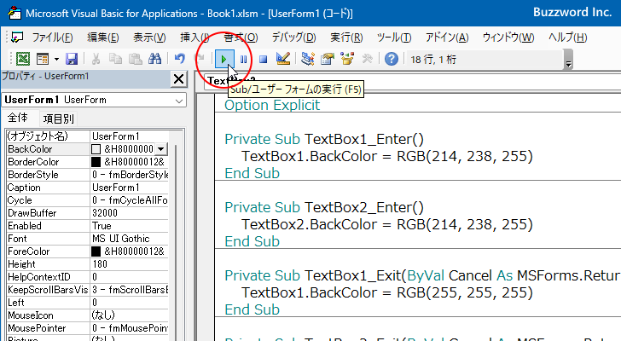Click the Reset stop icon
The height and width of the screenshot is (341, 621).
coord(263,60)
